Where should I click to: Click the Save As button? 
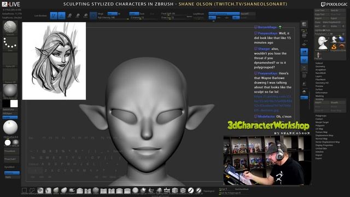[337, 10]
